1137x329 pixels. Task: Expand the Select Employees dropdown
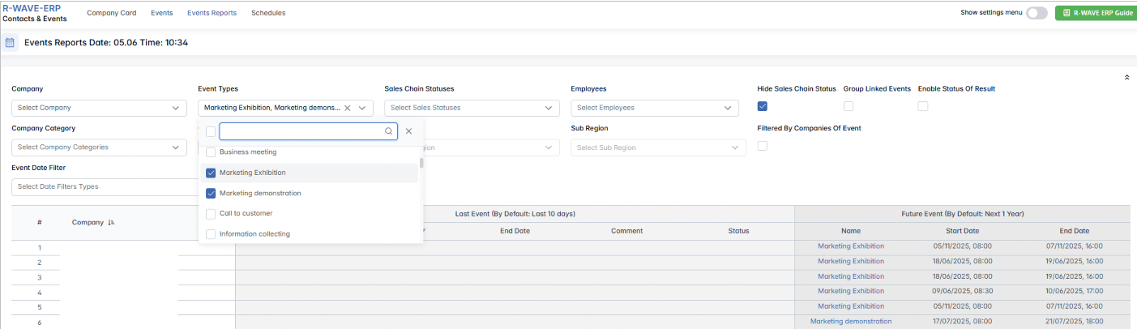pos(655,108)
